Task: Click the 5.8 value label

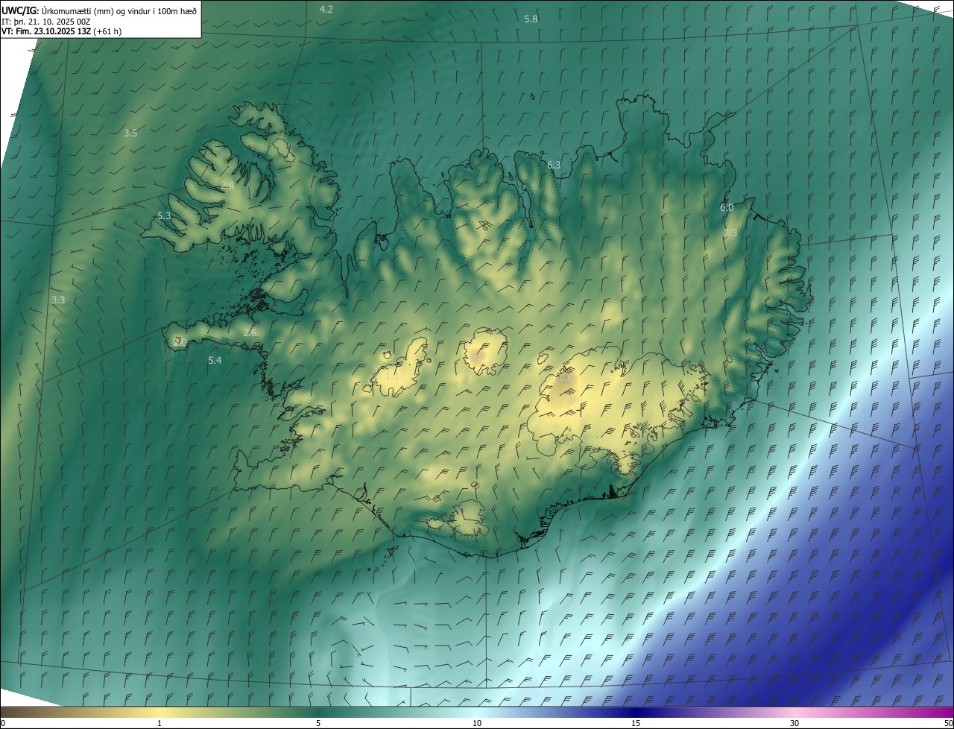Action: tap(531, 19)
